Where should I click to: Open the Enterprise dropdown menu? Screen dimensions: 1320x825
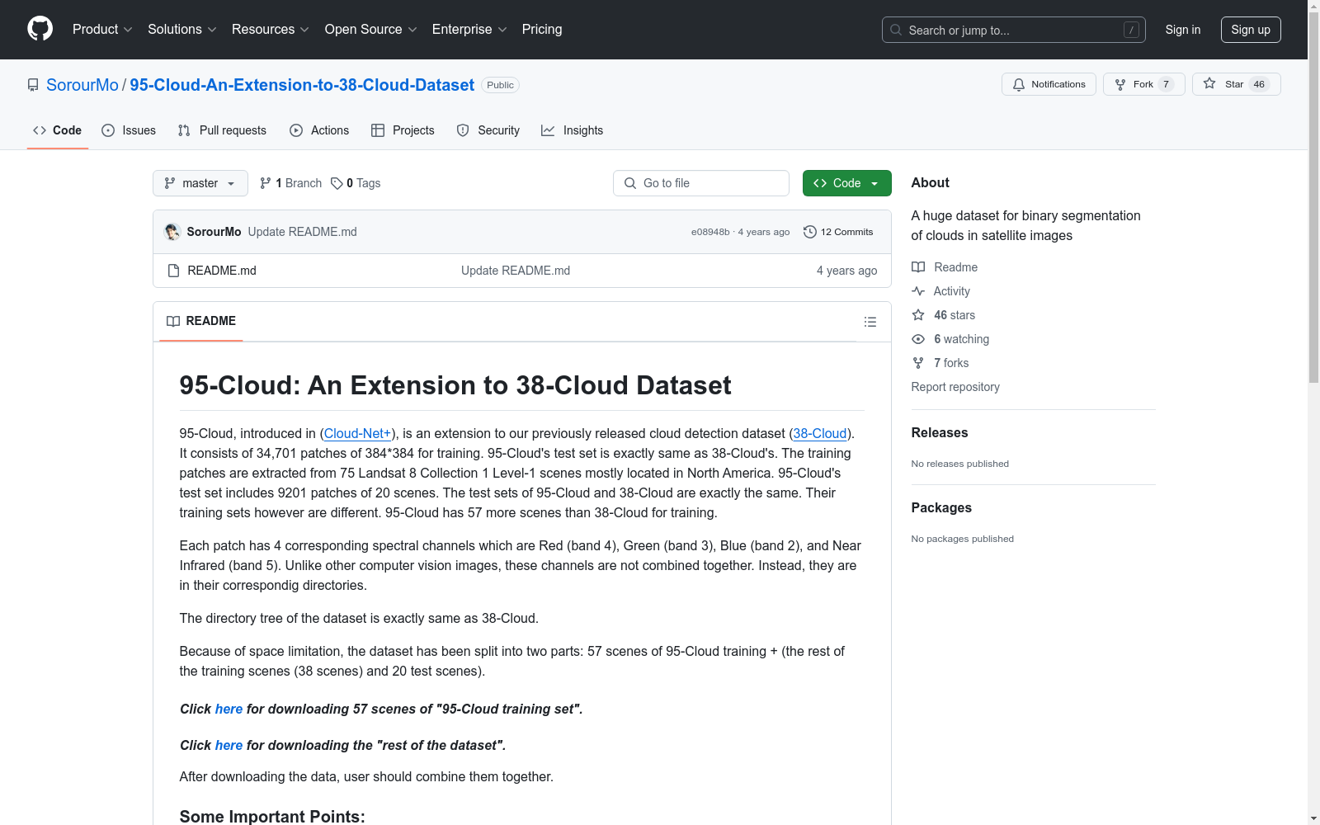pyautogui.click(x=469, y=30)
